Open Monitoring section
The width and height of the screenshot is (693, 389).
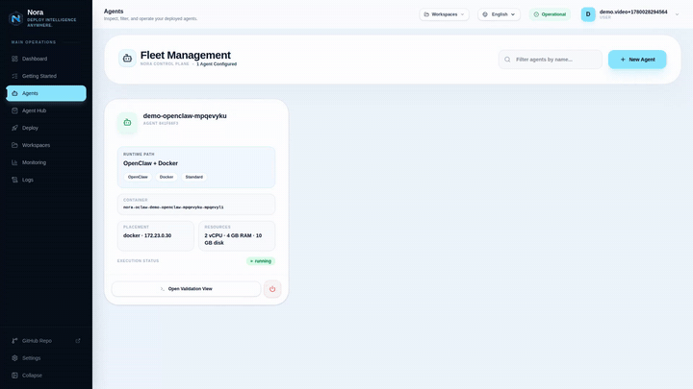click(x=46, y=162)
